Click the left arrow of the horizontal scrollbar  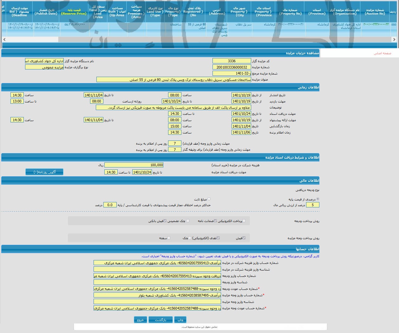[4, 40]
